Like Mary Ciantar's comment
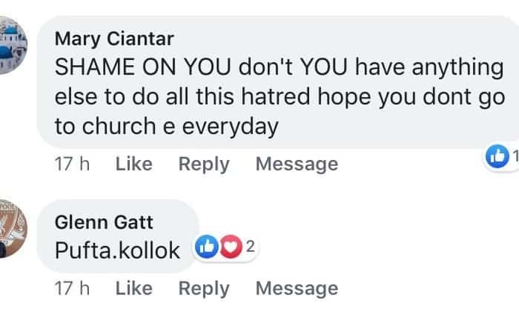Viewport: 519px width, 314px height. tap(134, 164)
